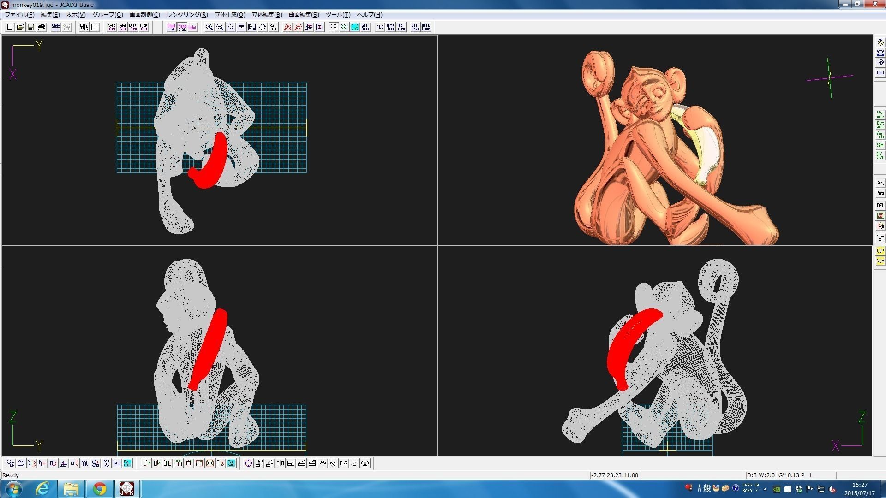
Task: Click the diamond gem icon in sidebar
Action: coord(880,63)
